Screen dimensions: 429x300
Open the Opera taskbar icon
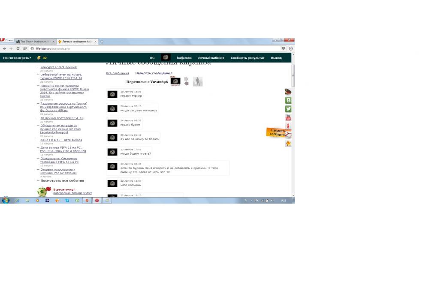pos(97,201)
